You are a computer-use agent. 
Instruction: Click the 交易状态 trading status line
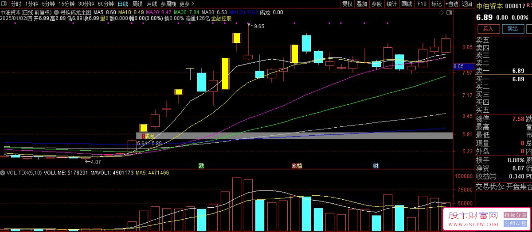point(504,186)
